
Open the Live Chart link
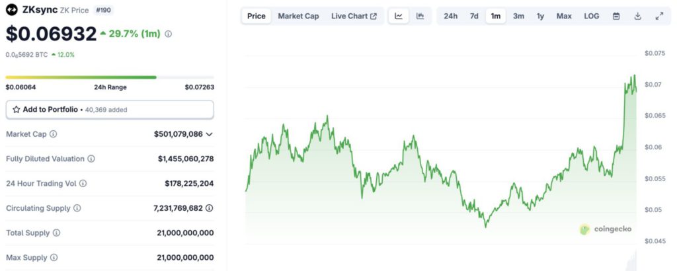point(354,16)
